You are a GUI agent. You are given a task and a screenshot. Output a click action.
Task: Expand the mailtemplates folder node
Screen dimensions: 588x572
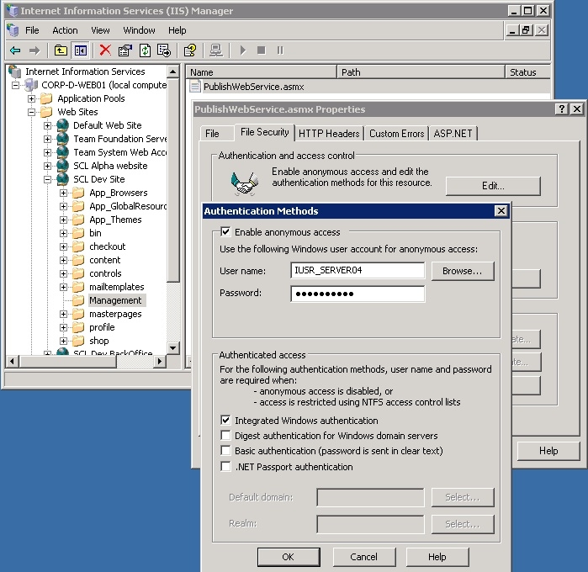click(63, 288)
